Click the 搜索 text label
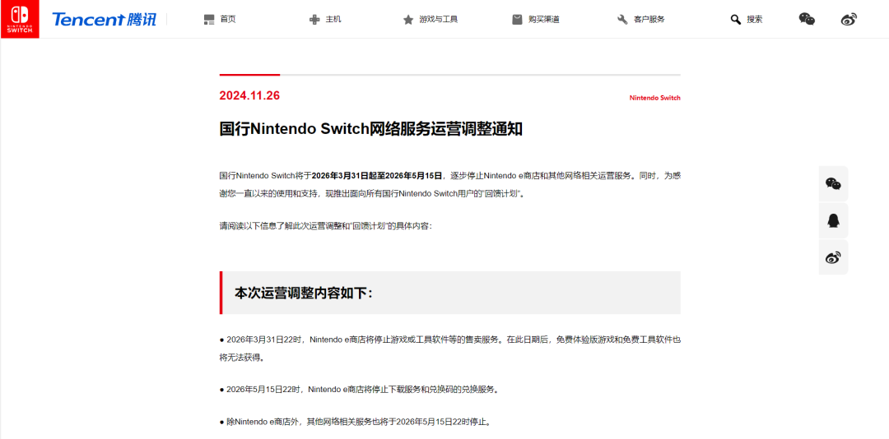Screen dimensions: 889x439 pos(754,20)
